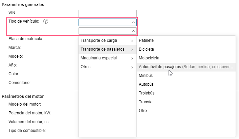
Task: Choose Automóvil de pasajeros option
Action: point(160,67)
